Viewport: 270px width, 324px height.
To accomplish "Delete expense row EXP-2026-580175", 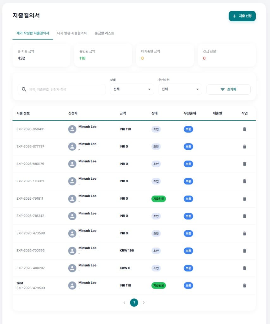I will pyautogui.click(x=244, y=164).
